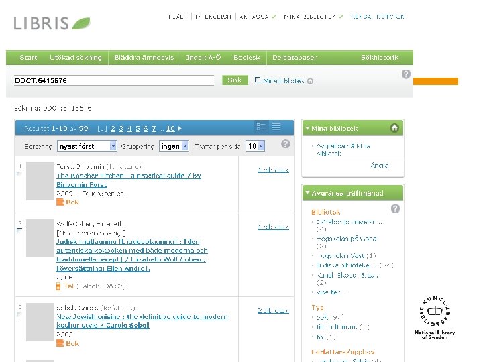Click the search field containing DDCT:6415676
This screenshot has height=362, width=483.
tap(113, 80)
